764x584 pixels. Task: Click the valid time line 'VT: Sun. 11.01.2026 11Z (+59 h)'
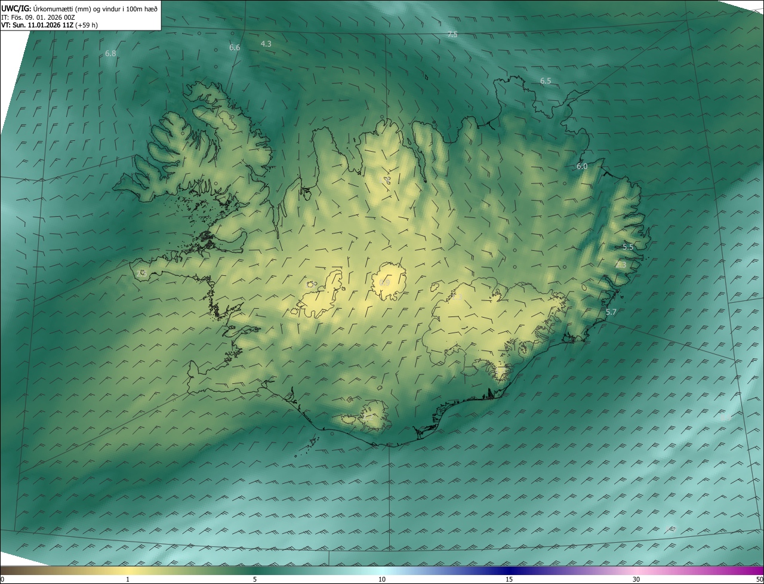50,25
